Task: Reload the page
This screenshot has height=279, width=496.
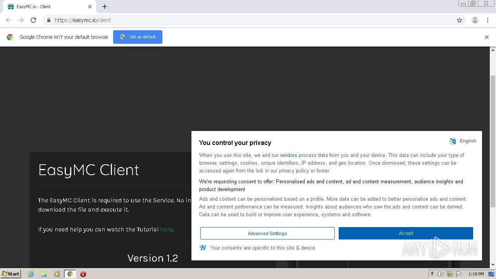Action: pyautogui.click(x=33, y=20)
